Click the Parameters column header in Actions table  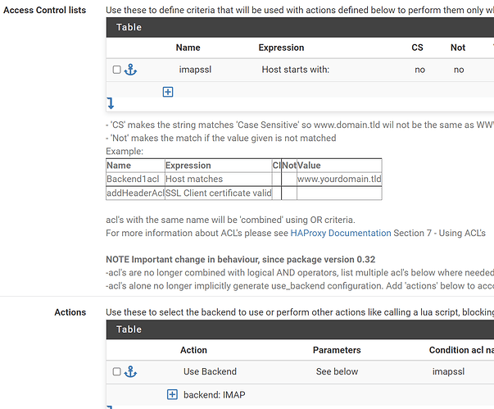[337, 350]
